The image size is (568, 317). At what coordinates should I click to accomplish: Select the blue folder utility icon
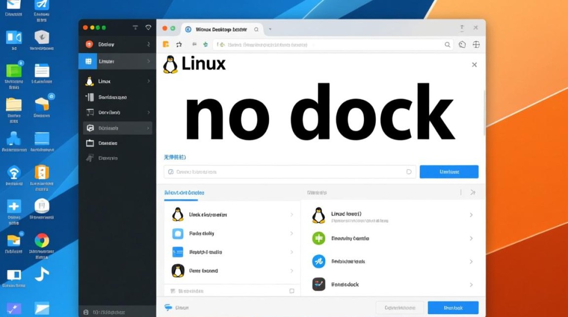[177, 233]
